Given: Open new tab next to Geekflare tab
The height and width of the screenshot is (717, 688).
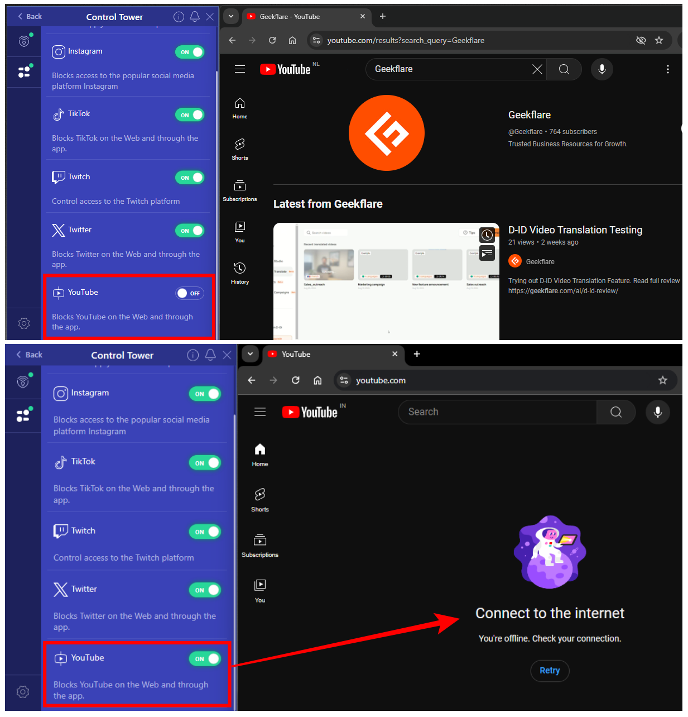Looking at the screenshot, I should click(x=383, y=16).
